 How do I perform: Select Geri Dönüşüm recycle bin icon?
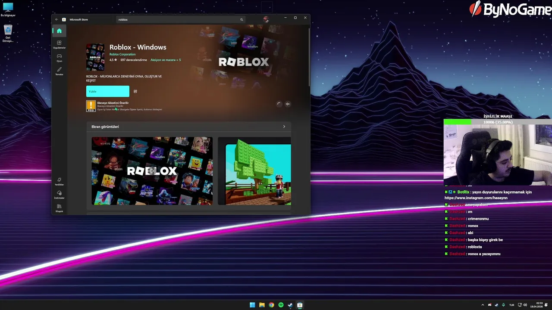[8, 33]
